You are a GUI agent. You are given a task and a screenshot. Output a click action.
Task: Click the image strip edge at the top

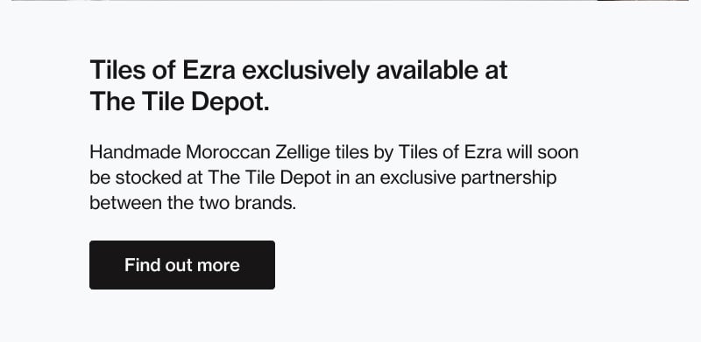coord(350,1)
